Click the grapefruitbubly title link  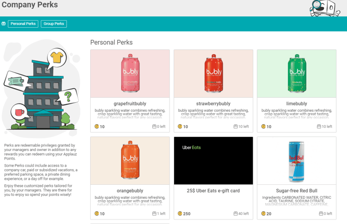pos(130,104)
